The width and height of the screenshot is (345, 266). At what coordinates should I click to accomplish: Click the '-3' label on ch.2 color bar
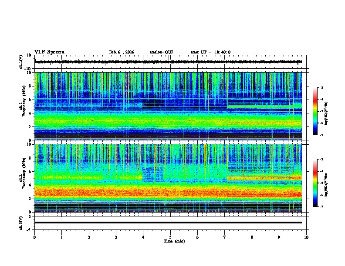point(321,160)
